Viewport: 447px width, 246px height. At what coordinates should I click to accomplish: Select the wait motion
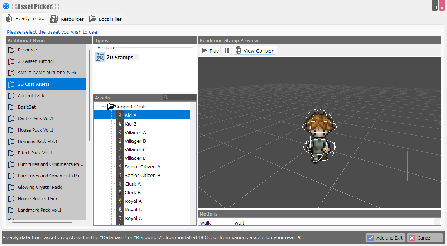[239, 223]
